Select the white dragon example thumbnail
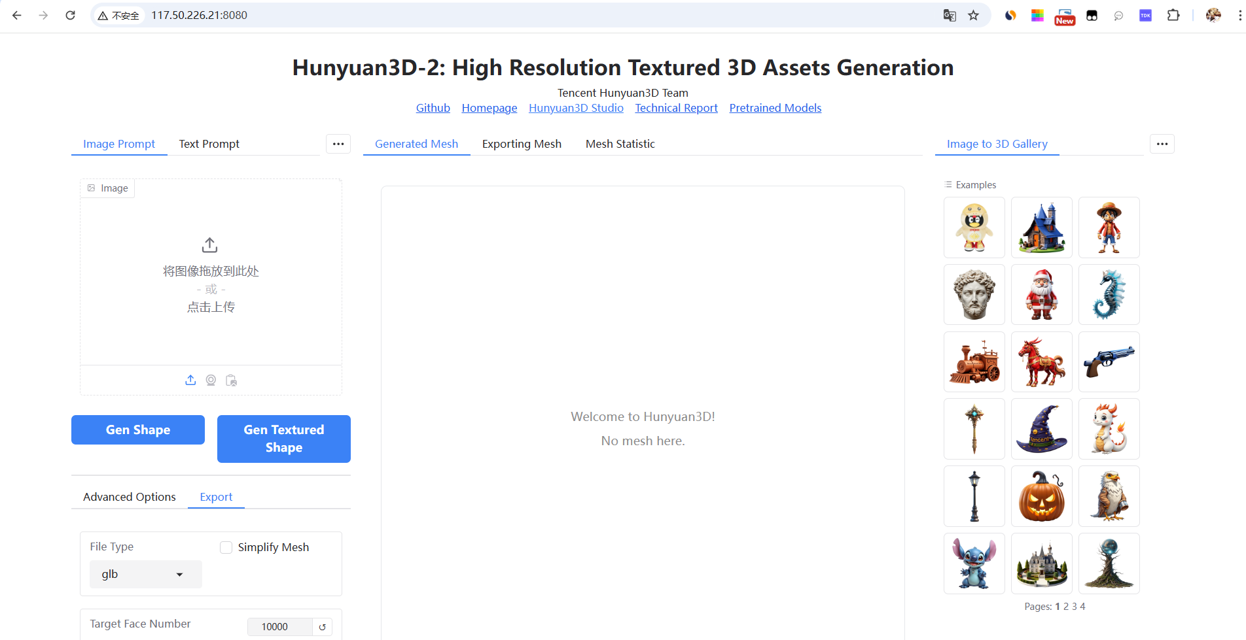 (x=1109, y=429)
